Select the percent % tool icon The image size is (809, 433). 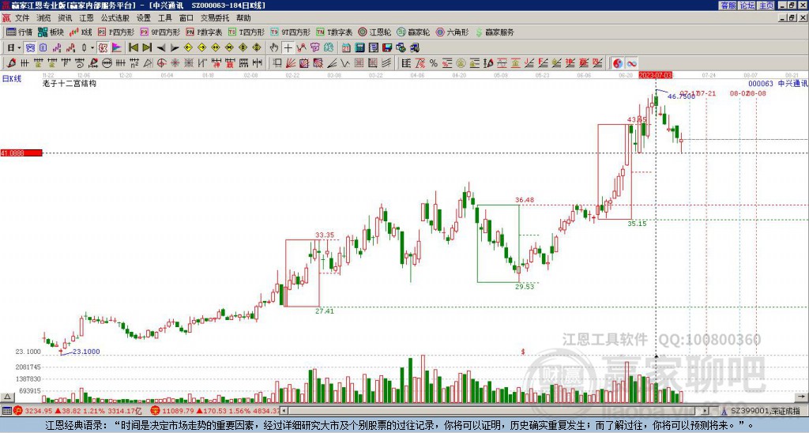tap(434, 63)
